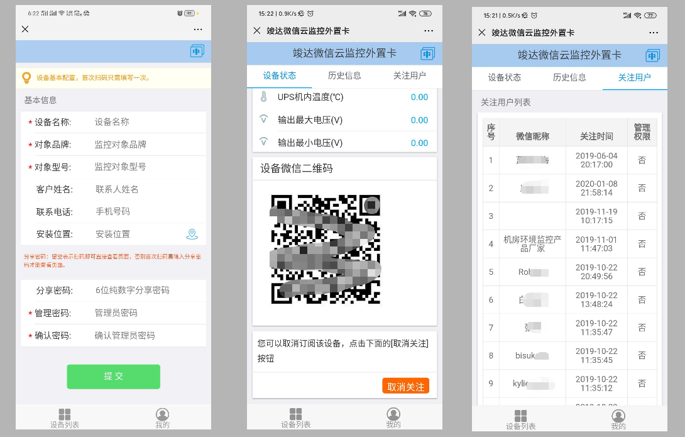The width and height of the screenshot is (685, 437).
Task: Tap the language switch icon in the right phone's header
Action: coord(653,55)
